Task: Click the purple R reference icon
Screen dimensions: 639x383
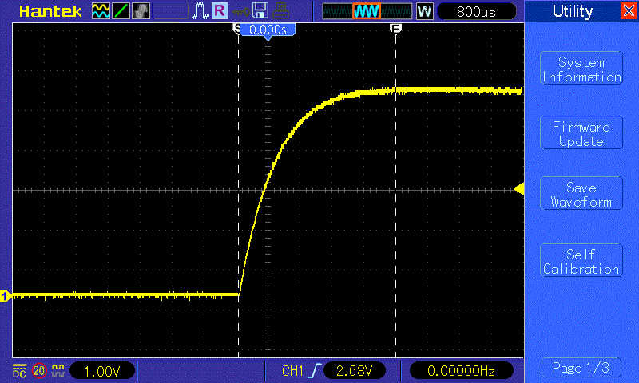Action: click(x=218, y=11)
